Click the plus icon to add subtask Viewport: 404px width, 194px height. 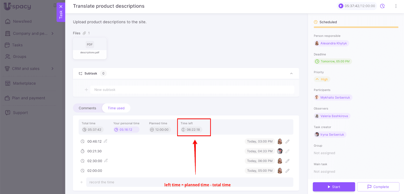tap(86, 90)
